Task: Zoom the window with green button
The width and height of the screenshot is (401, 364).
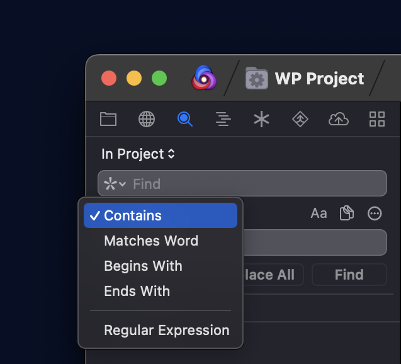Action: [x=159, y=78]
